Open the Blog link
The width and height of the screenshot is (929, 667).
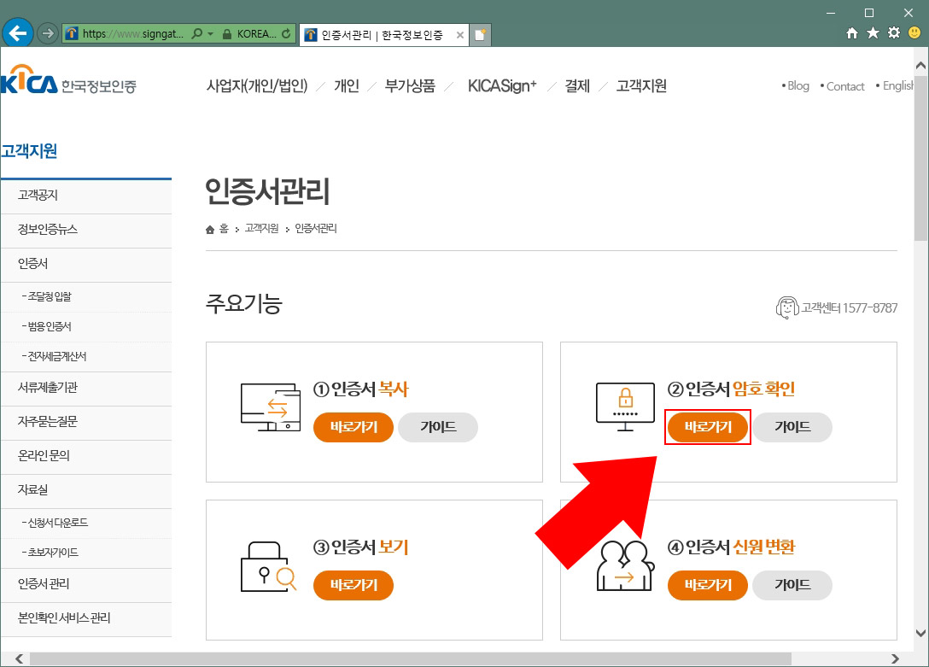tap(797, 85)
